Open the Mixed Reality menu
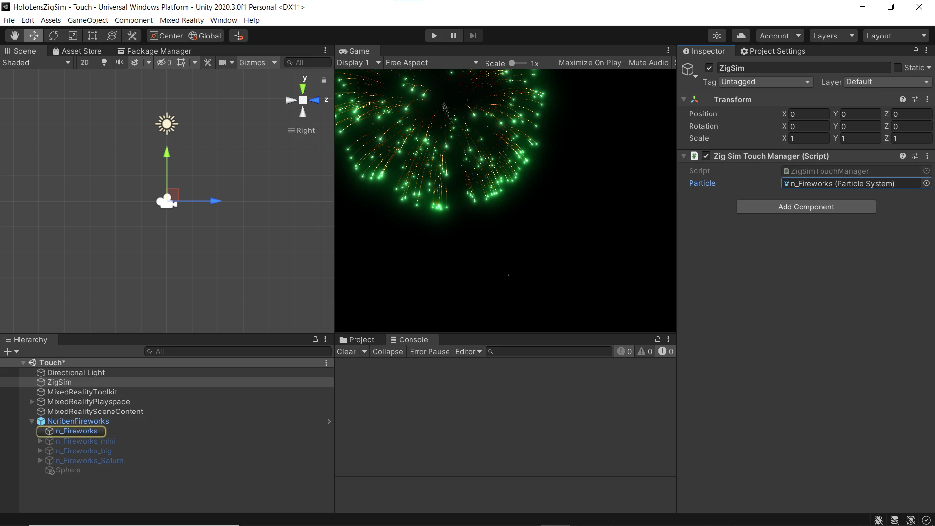 [182, 20]
